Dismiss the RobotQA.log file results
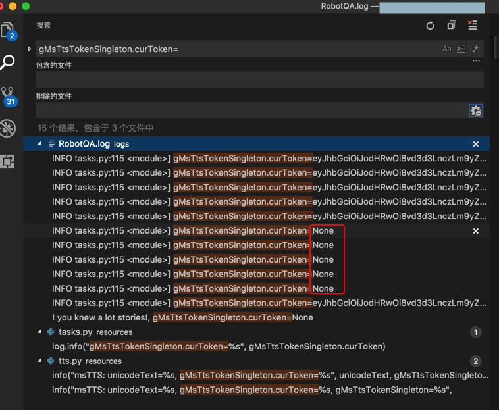This screenshot has height=410, width=499. pos(476,144)
